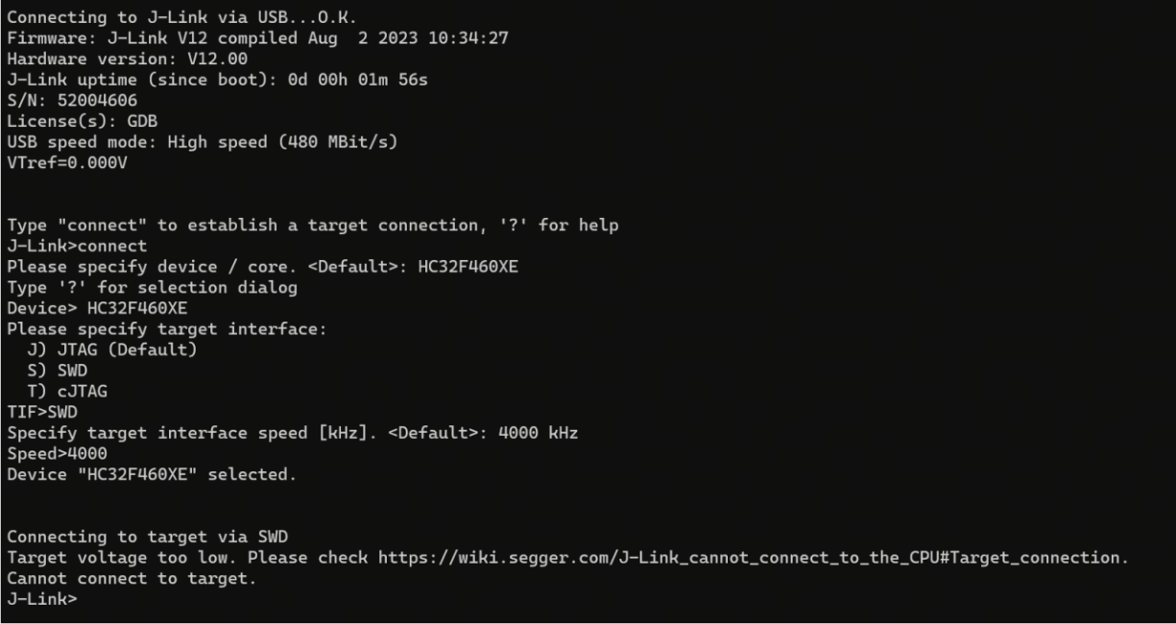Click the "Hardware version: V12.00" line

[x=114, y=60]
